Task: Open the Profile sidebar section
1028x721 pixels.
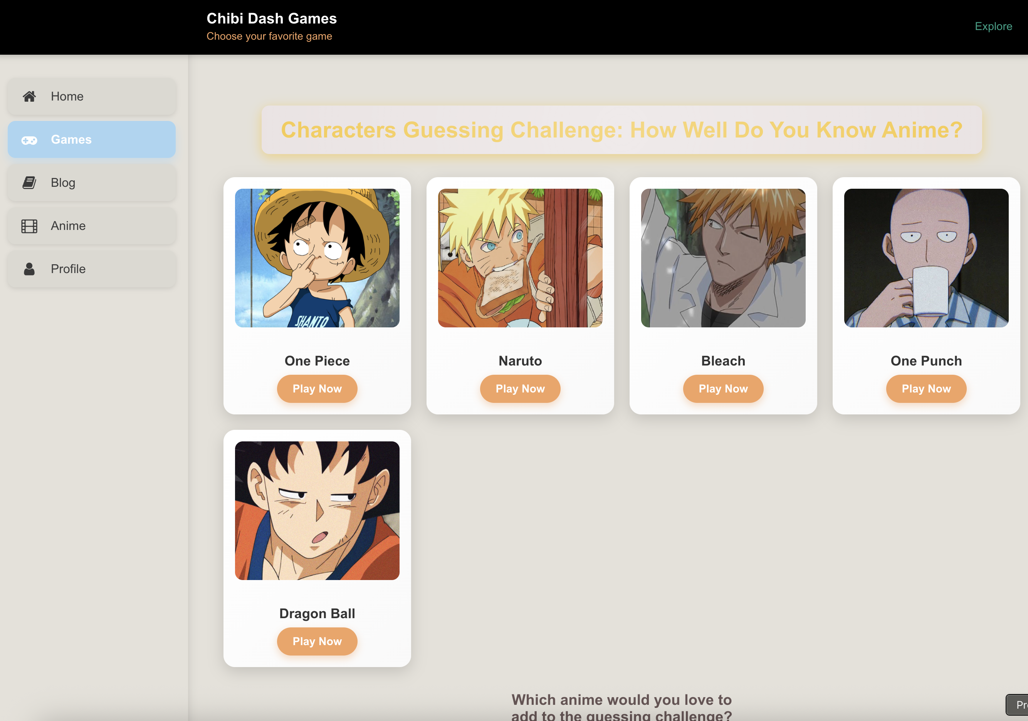Action: 92,269
